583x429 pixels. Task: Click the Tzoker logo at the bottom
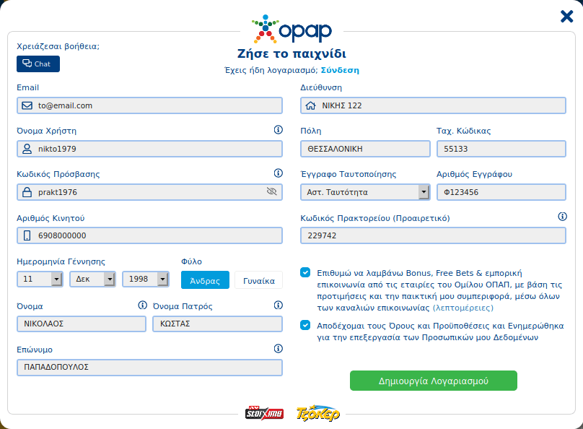(x=318, y=413)
